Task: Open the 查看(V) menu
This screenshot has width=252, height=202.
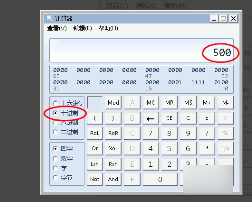Action: [57, 28]
